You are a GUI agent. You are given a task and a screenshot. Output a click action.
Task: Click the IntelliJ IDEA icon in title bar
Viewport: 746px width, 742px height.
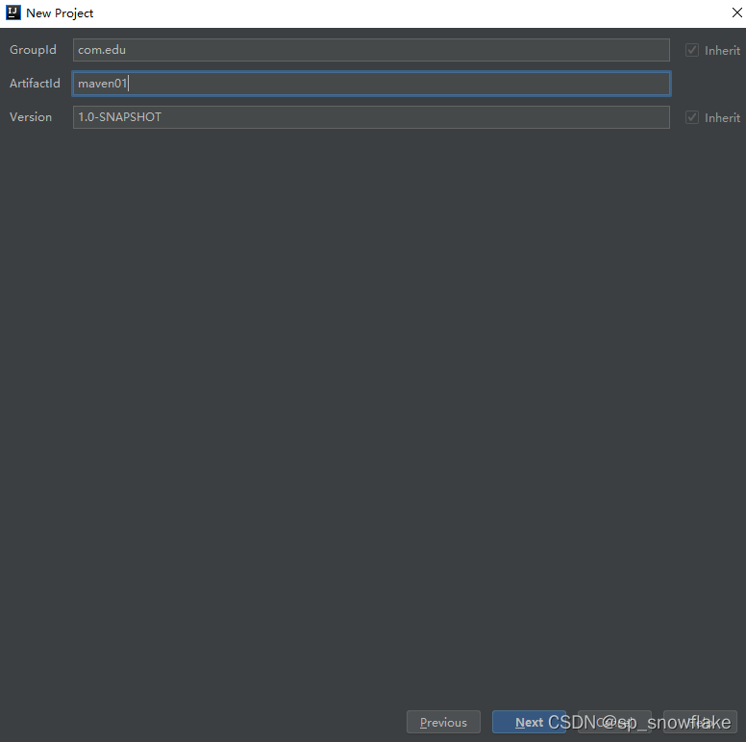pyautogui.click(x=13, y=12)
